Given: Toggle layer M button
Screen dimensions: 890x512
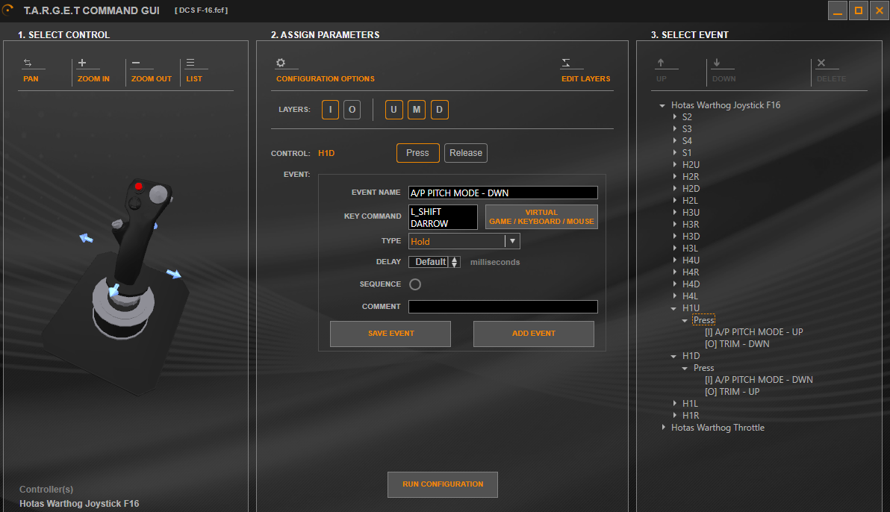Looking at the screenshot, I should click(x=417, y=110).
